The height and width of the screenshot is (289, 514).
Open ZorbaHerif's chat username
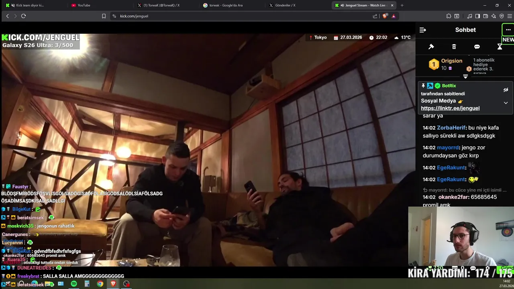tap(451, 128)
